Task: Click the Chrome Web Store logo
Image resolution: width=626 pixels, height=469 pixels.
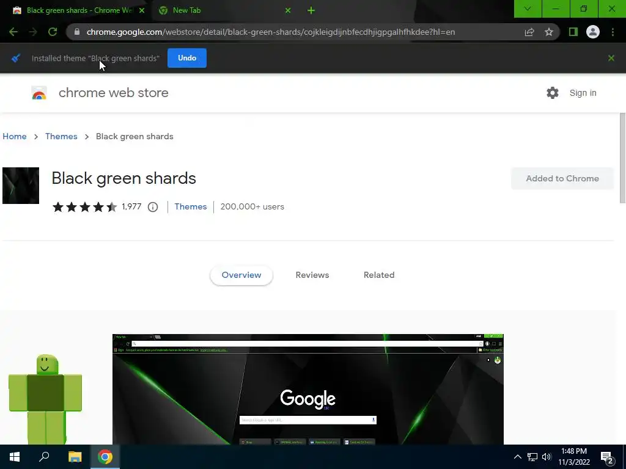Action: [39, 93]
